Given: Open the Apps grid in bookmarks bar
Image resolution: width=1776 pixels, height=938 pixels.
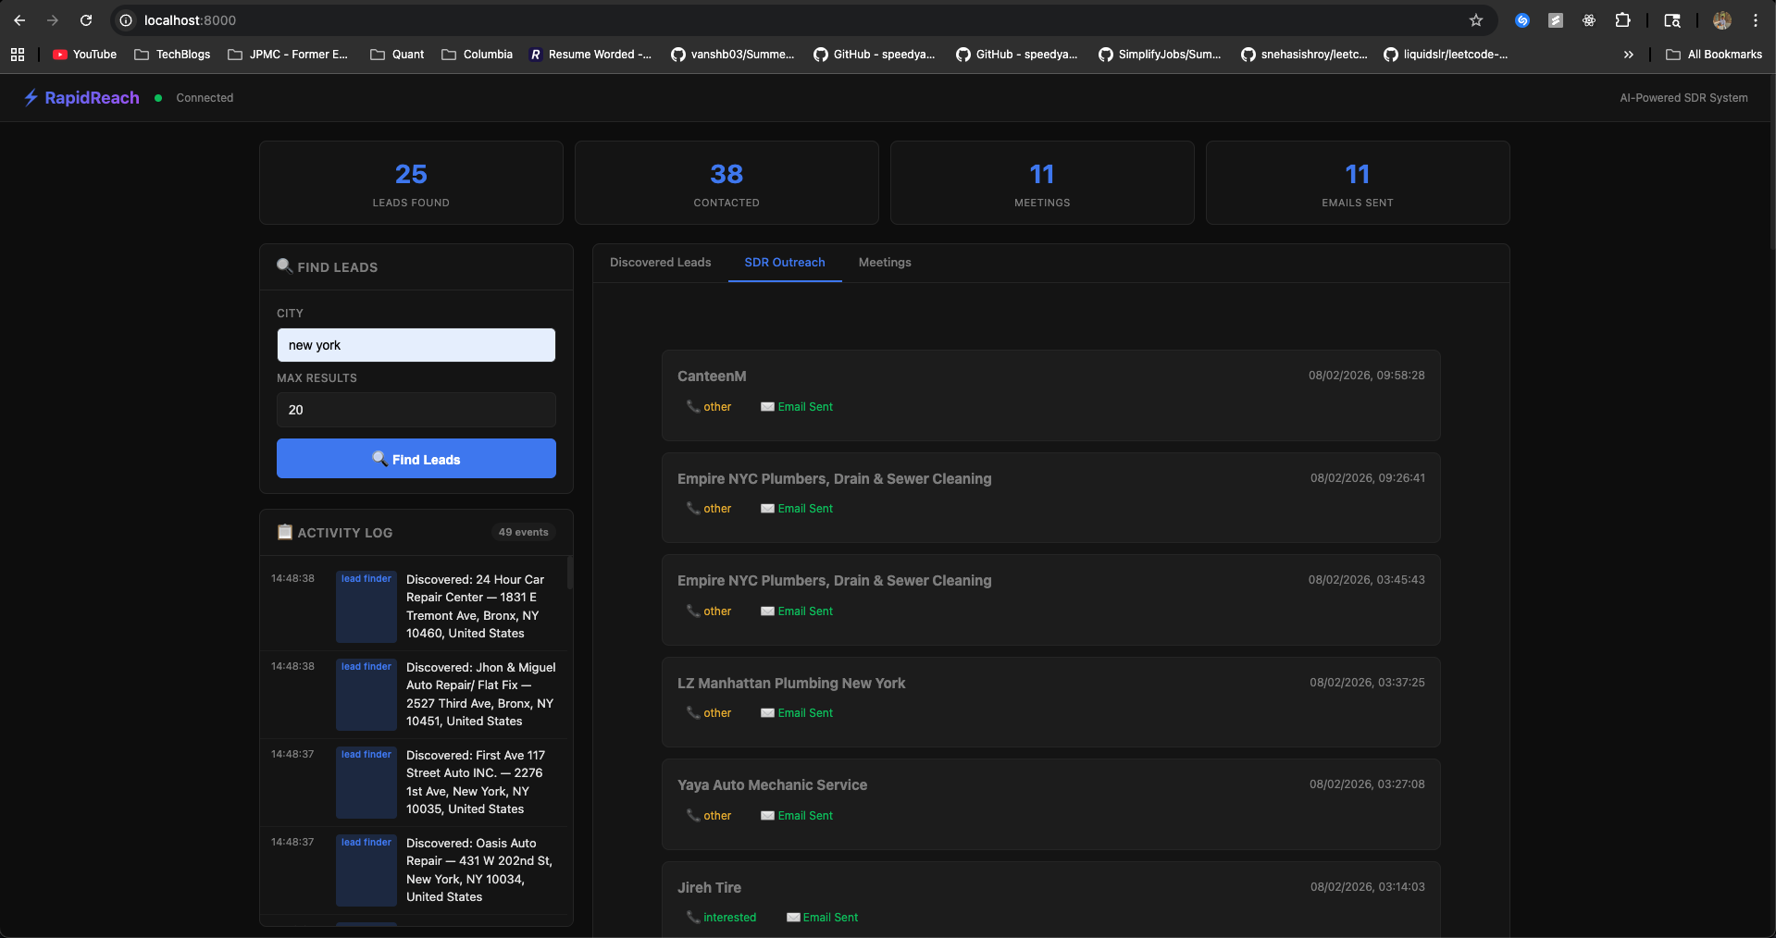Looking at the screenshot, I should coord(18,55).
